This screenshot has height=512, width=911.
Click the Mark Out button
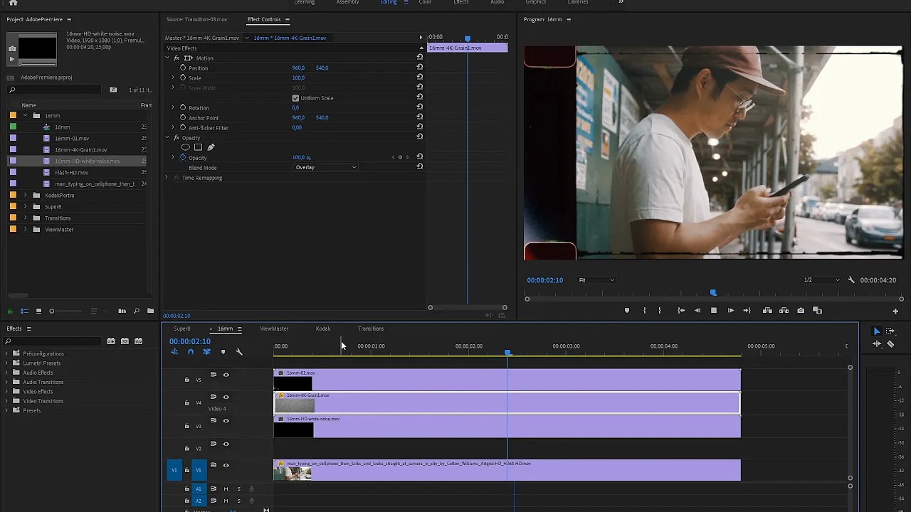[x=660, y=311]
